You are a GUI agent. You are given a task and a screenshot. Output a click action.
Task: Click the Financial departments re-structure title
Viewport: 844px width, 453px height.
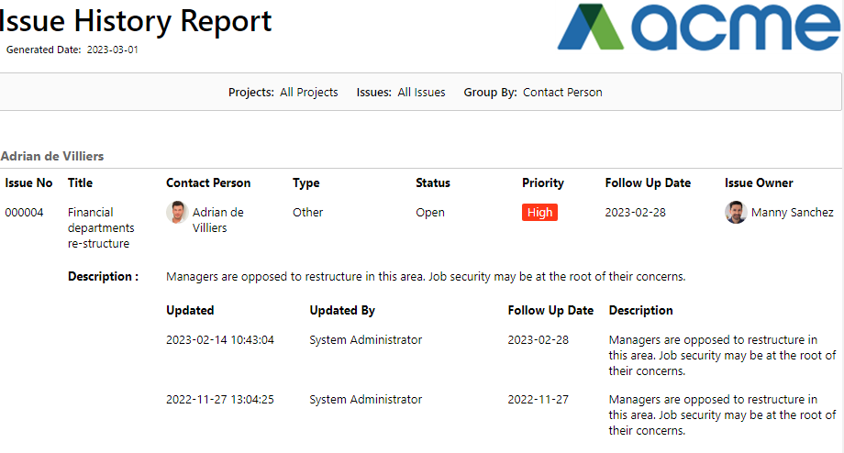point(101,227)
